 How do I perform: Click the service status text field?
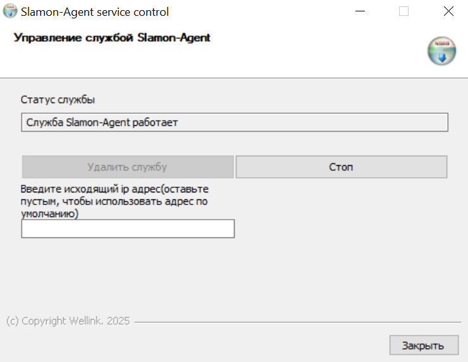click(x=234, y=122)
